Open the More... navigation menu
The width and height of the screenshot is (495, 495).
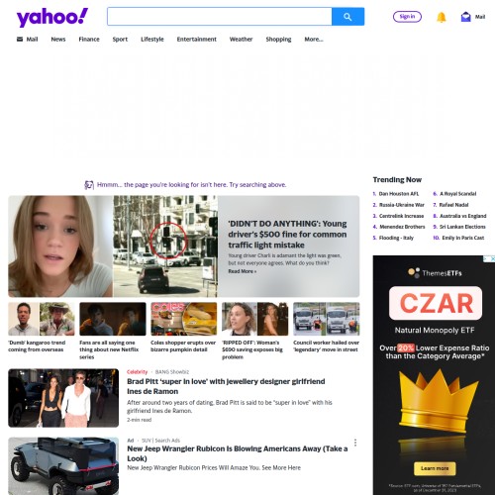point(314,40)
